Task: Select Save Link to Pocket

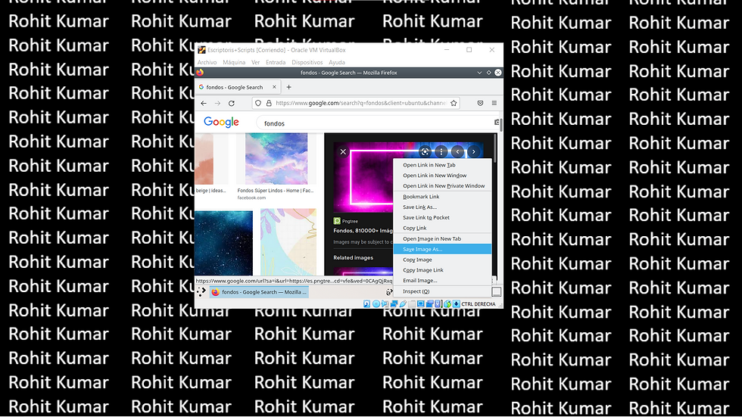Action: pos(442,217)
